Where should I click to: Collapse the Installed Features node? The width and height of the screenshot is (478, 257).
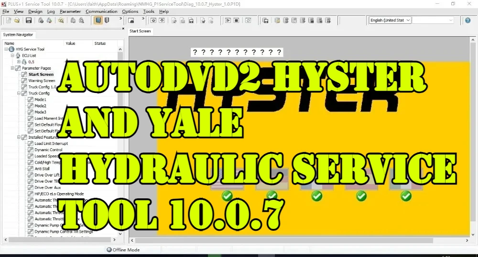[19, 137]
